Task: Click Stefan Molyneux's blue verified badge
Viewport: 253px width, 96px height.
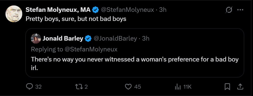Action: point(95,10)
